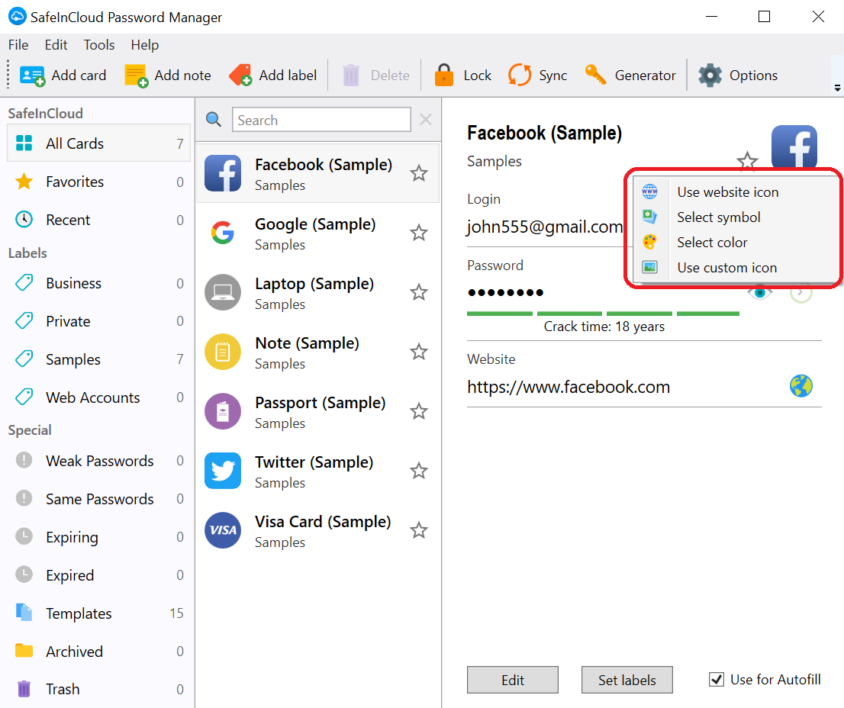Show Same Passwords list
This screenshot has height=708, width=844.
98,499
